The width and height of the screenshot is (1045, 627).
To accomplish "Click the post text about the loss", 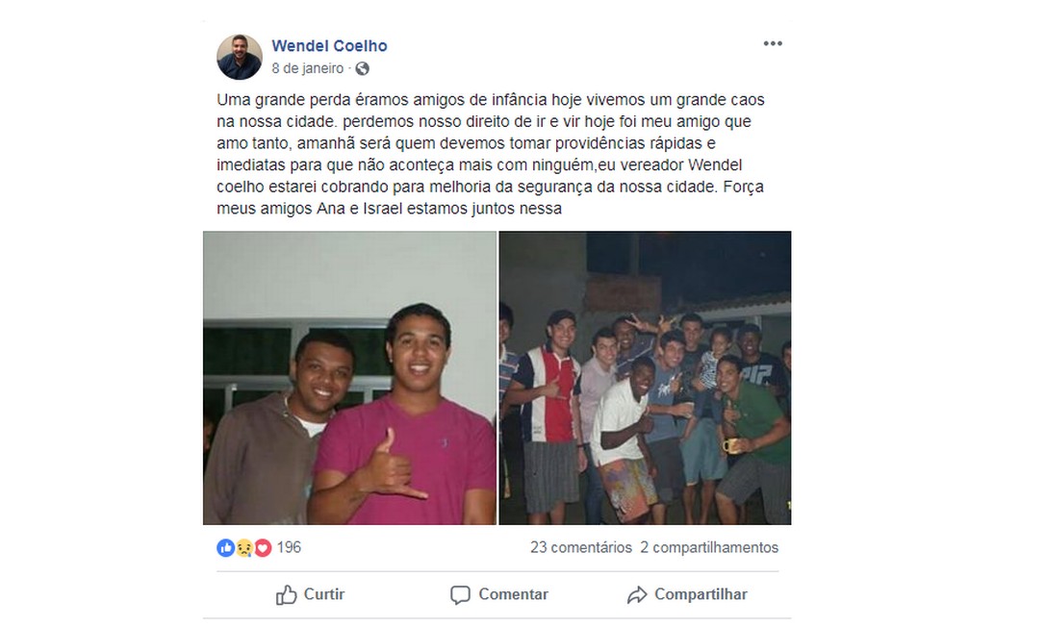I will coord(491,154).
